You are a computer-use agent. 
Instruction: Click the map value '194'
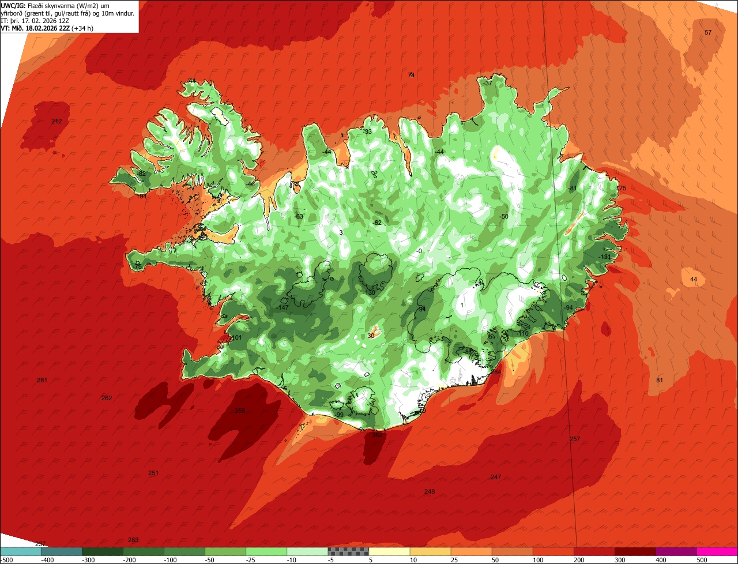141,197
